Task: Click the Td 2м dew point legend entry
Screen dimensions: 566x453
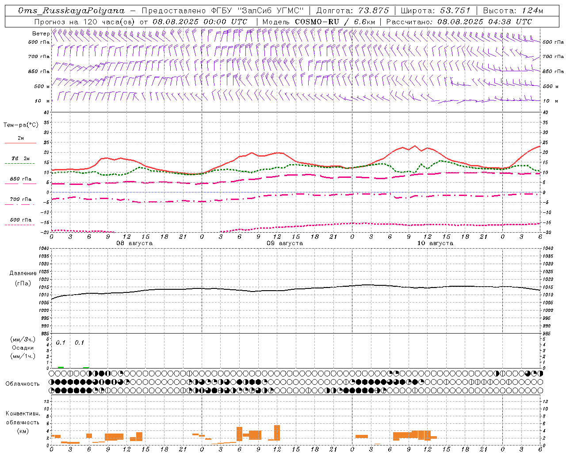Action: click(x=20, y=158)
